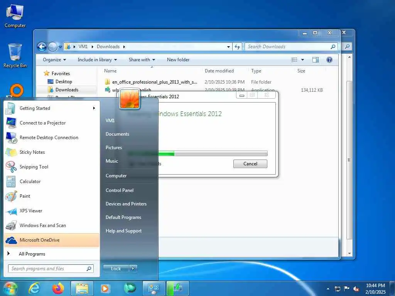Open Windows Explorer taskbar button
Viewport: 395px width, 296px height.
[82, 288]
